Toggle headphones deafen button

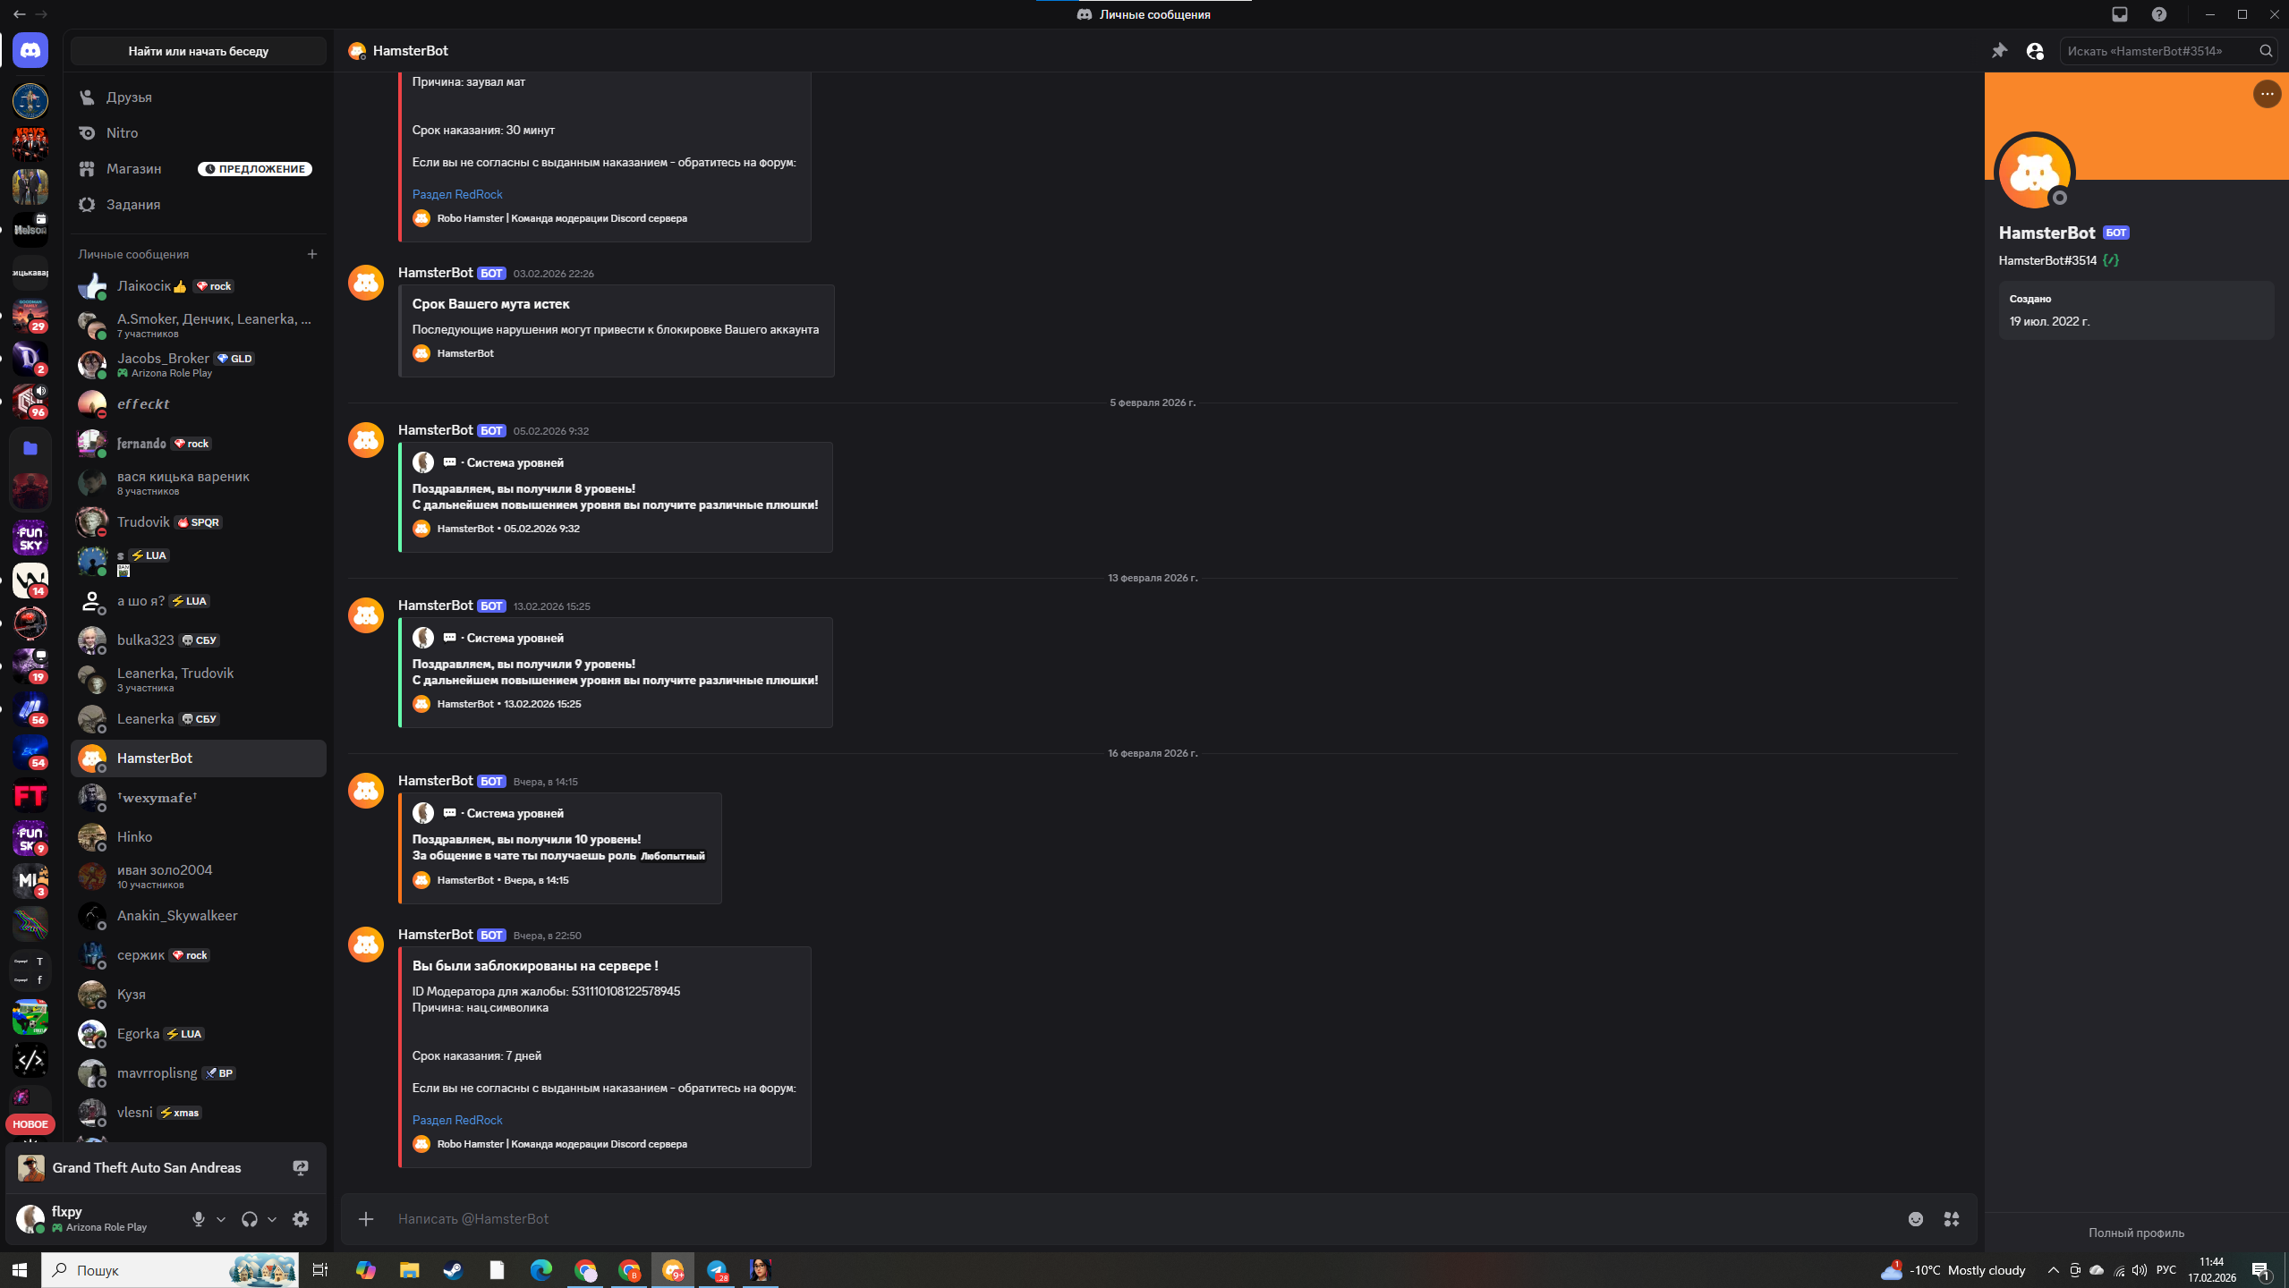250,1219
